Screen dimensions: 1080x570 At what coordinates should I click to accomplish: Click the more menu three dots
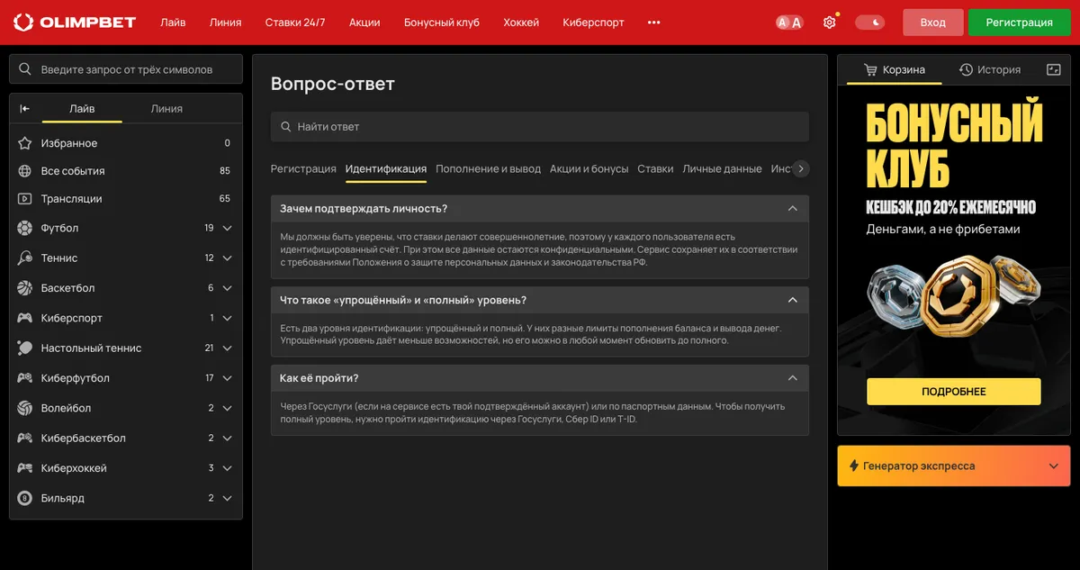click(x=654, y=23)
